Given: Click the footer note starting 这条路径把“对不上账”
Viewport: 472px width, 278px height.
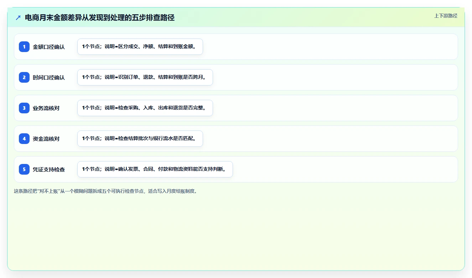Looking at the screenshot, I should (105, 191).
